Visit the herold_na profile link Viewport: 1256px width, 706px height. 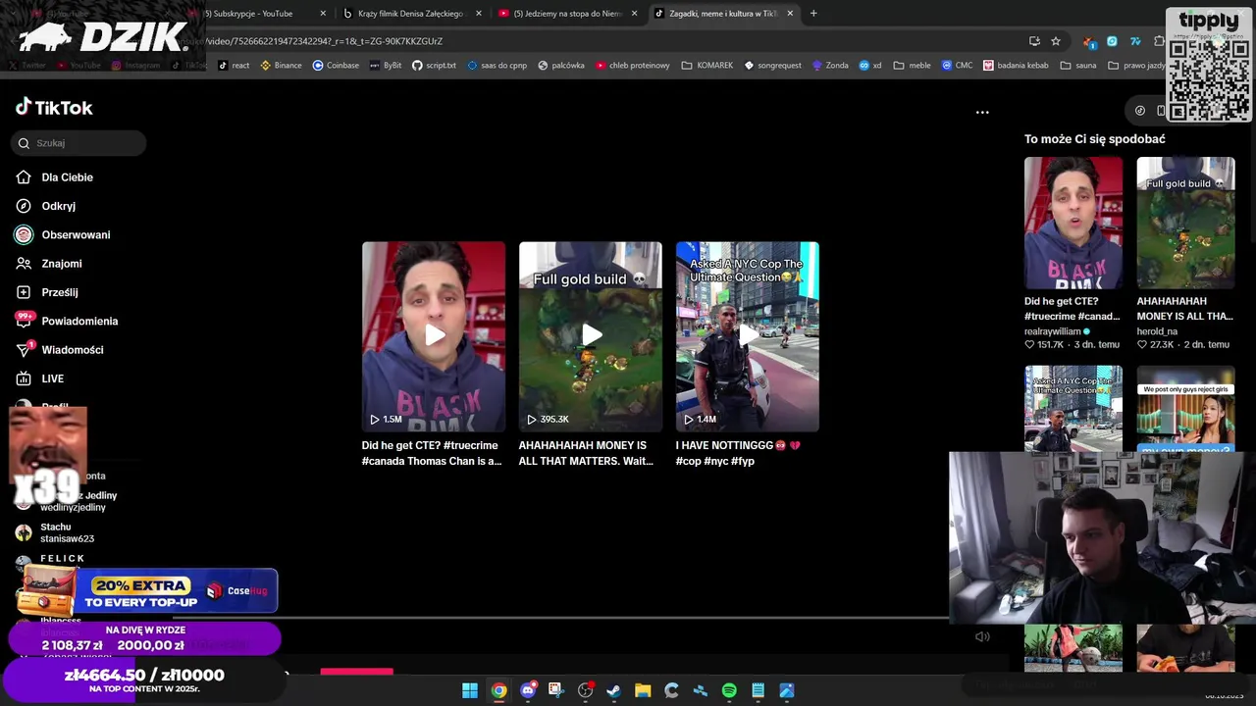click(1157, 331)
